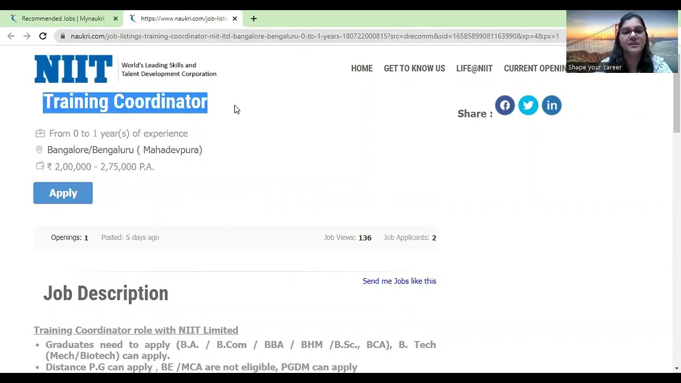This screenshot has height=383, width=681.
Task: Open GET TO KNOW US menu
Action: tap(414, 69)
